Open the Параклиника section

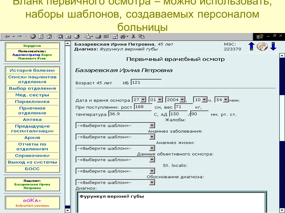[32, 102]
